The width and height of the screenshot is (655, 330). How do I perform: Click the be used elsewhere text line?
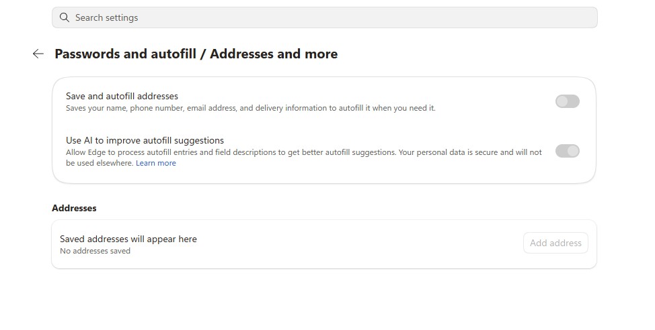point(100,163)
